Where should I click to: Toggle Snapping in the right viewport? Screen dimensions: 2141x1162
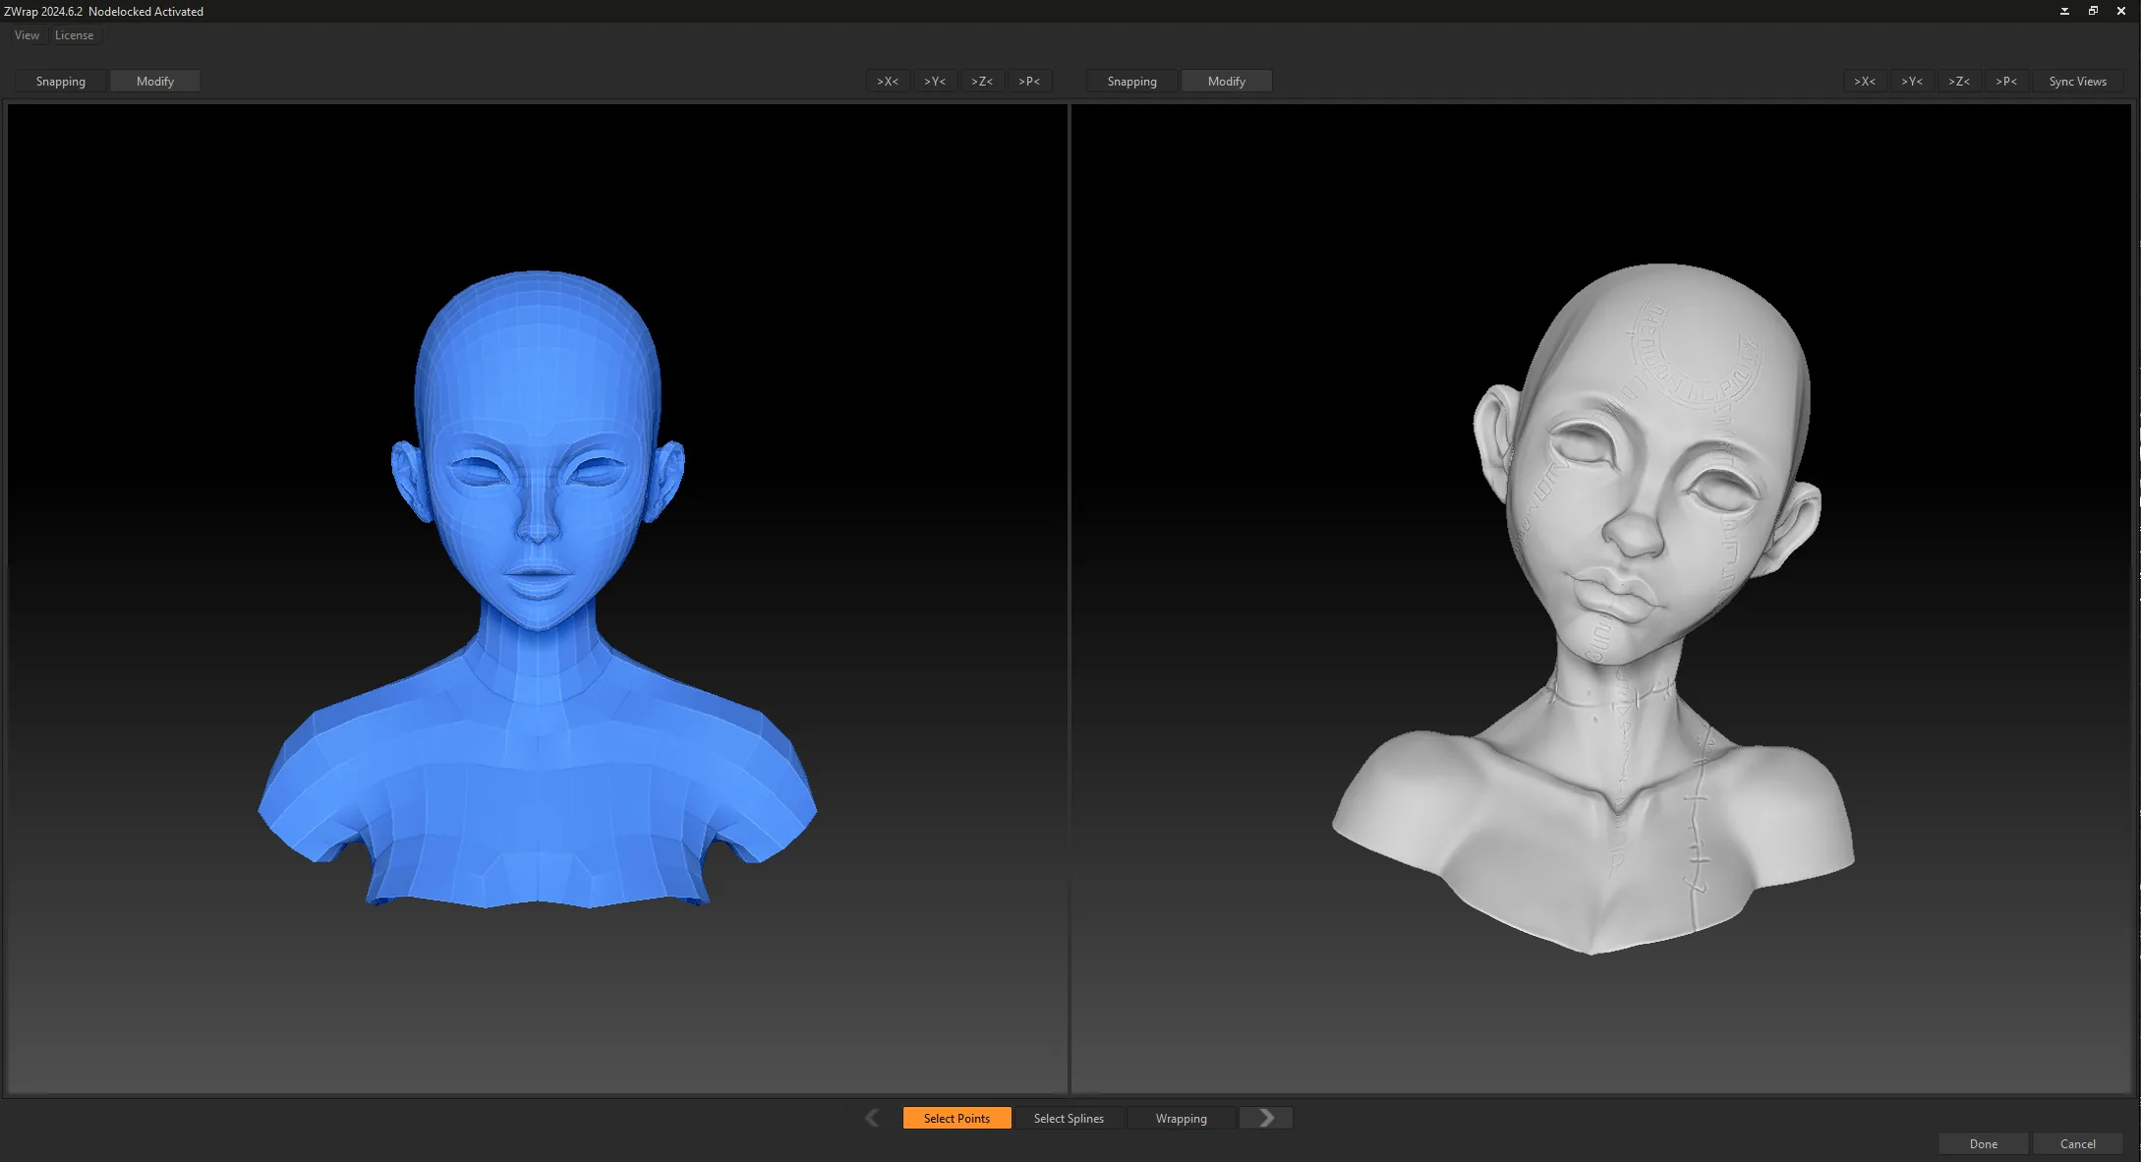point(1132,82)
